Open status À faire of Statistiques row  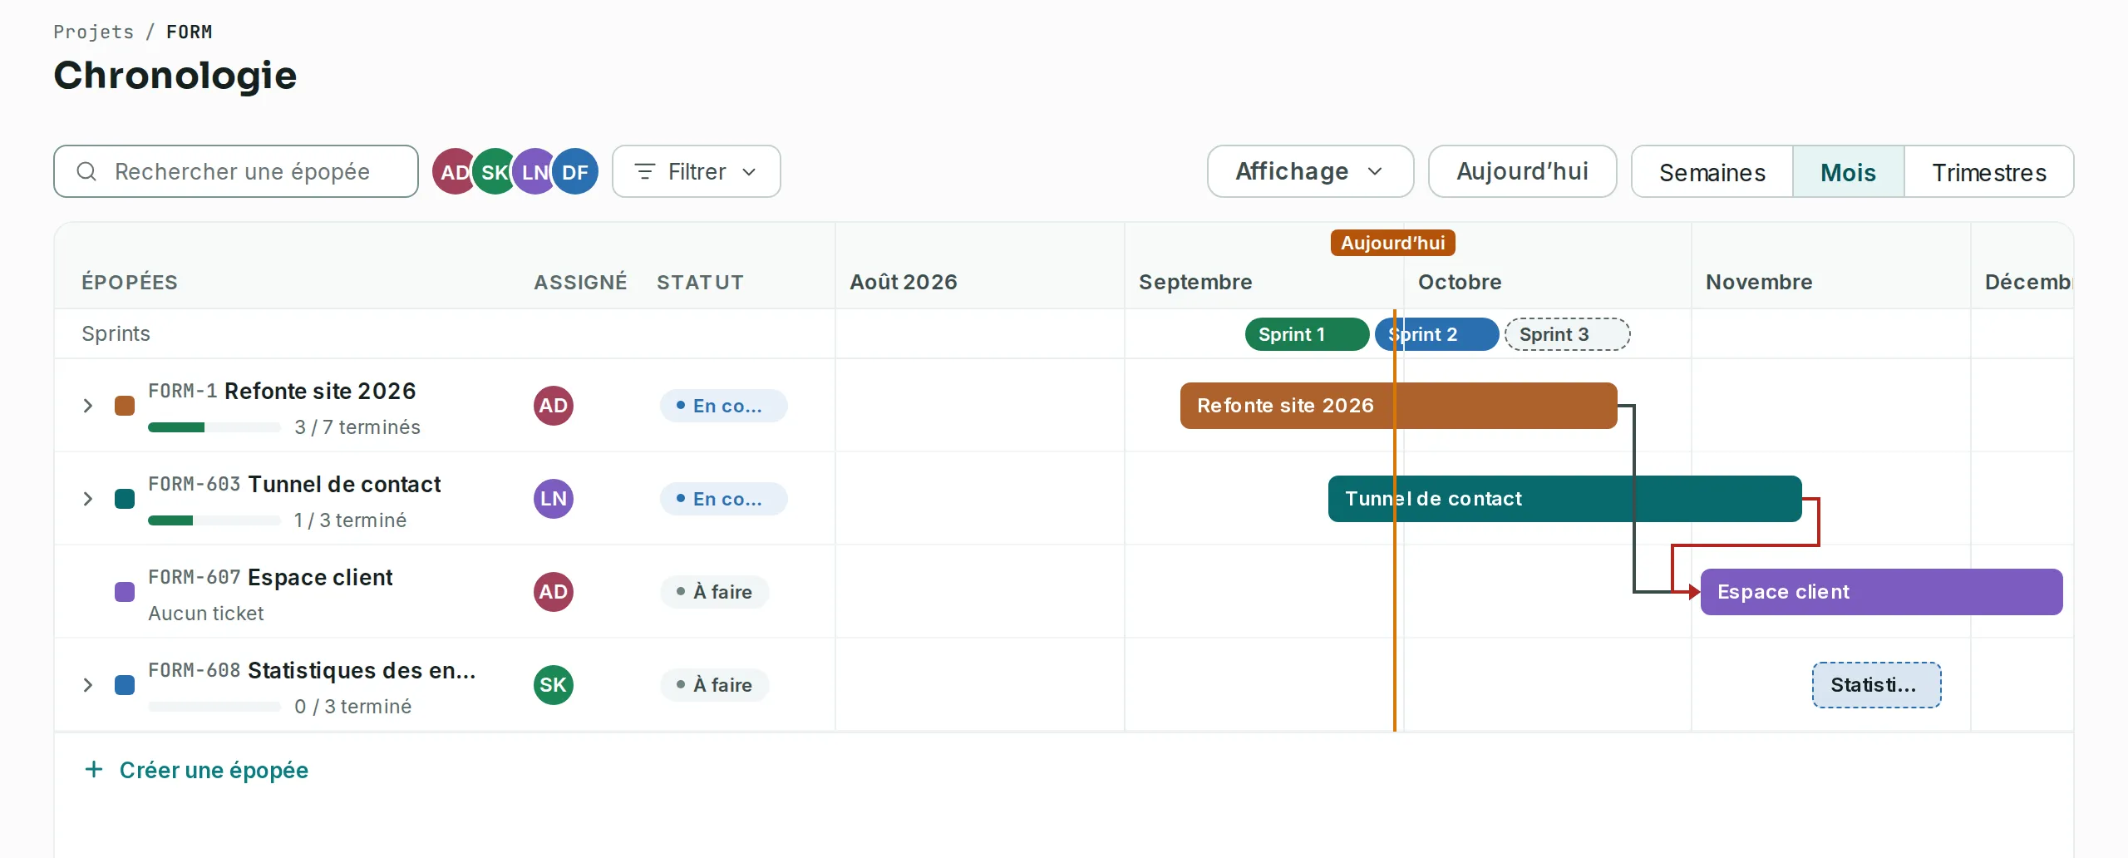click(715, 685)
